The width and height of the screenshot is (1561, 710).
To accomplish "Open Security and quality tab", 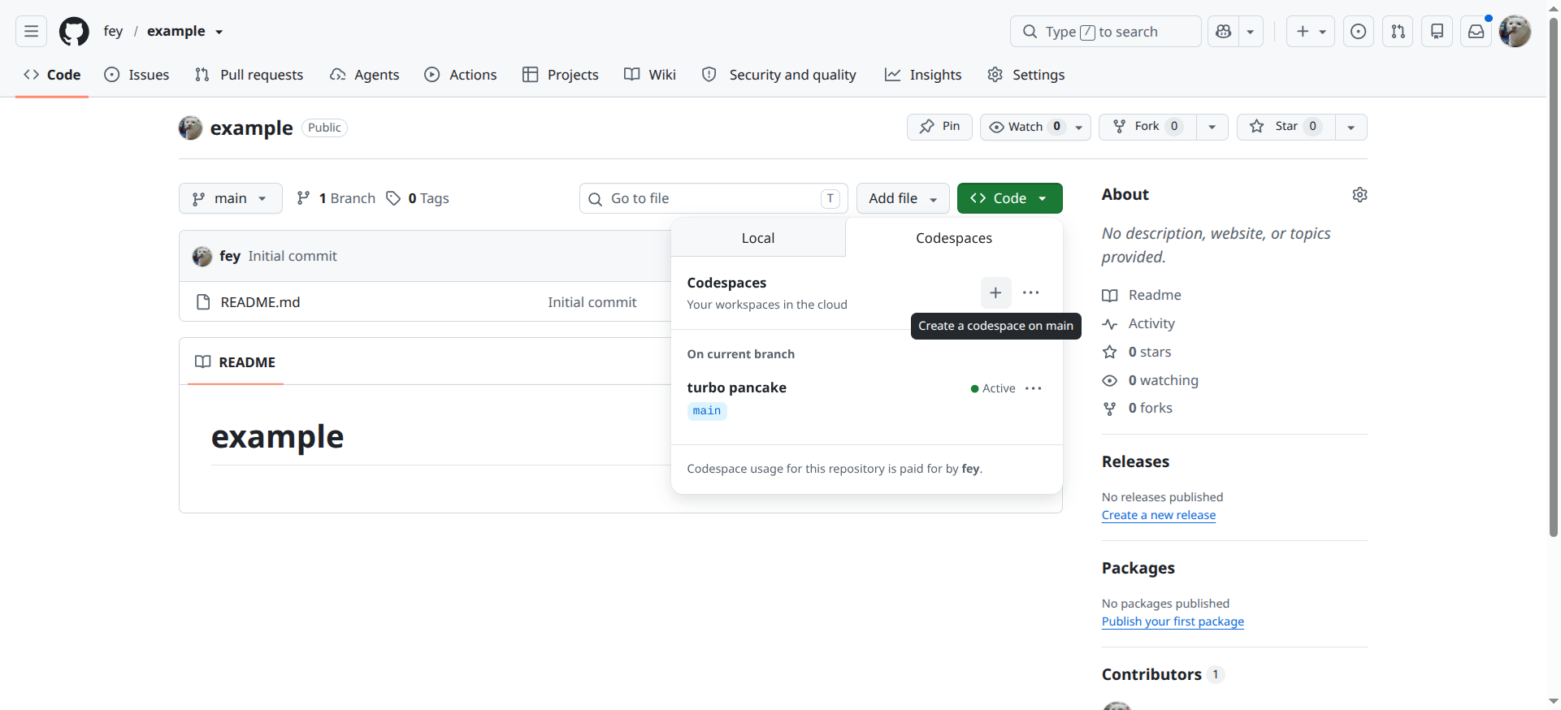I will coord(778,75).
